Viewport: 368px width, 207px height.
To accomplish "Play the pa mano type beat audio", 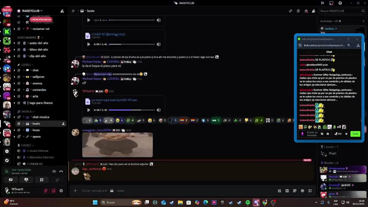I will pyautogui.click(x=89, y=110).
